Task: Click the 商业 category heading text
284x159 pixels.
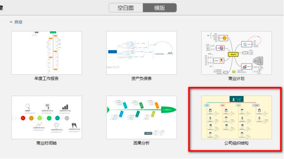Action: 18,22
